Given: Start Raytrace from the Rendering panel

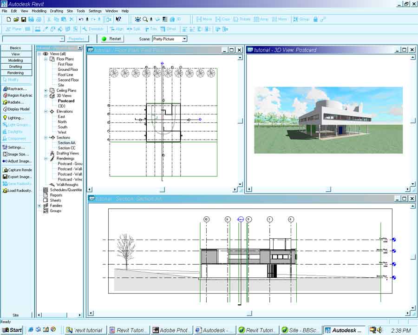Looking at the screenshot, I should click(x=15, y=89).
